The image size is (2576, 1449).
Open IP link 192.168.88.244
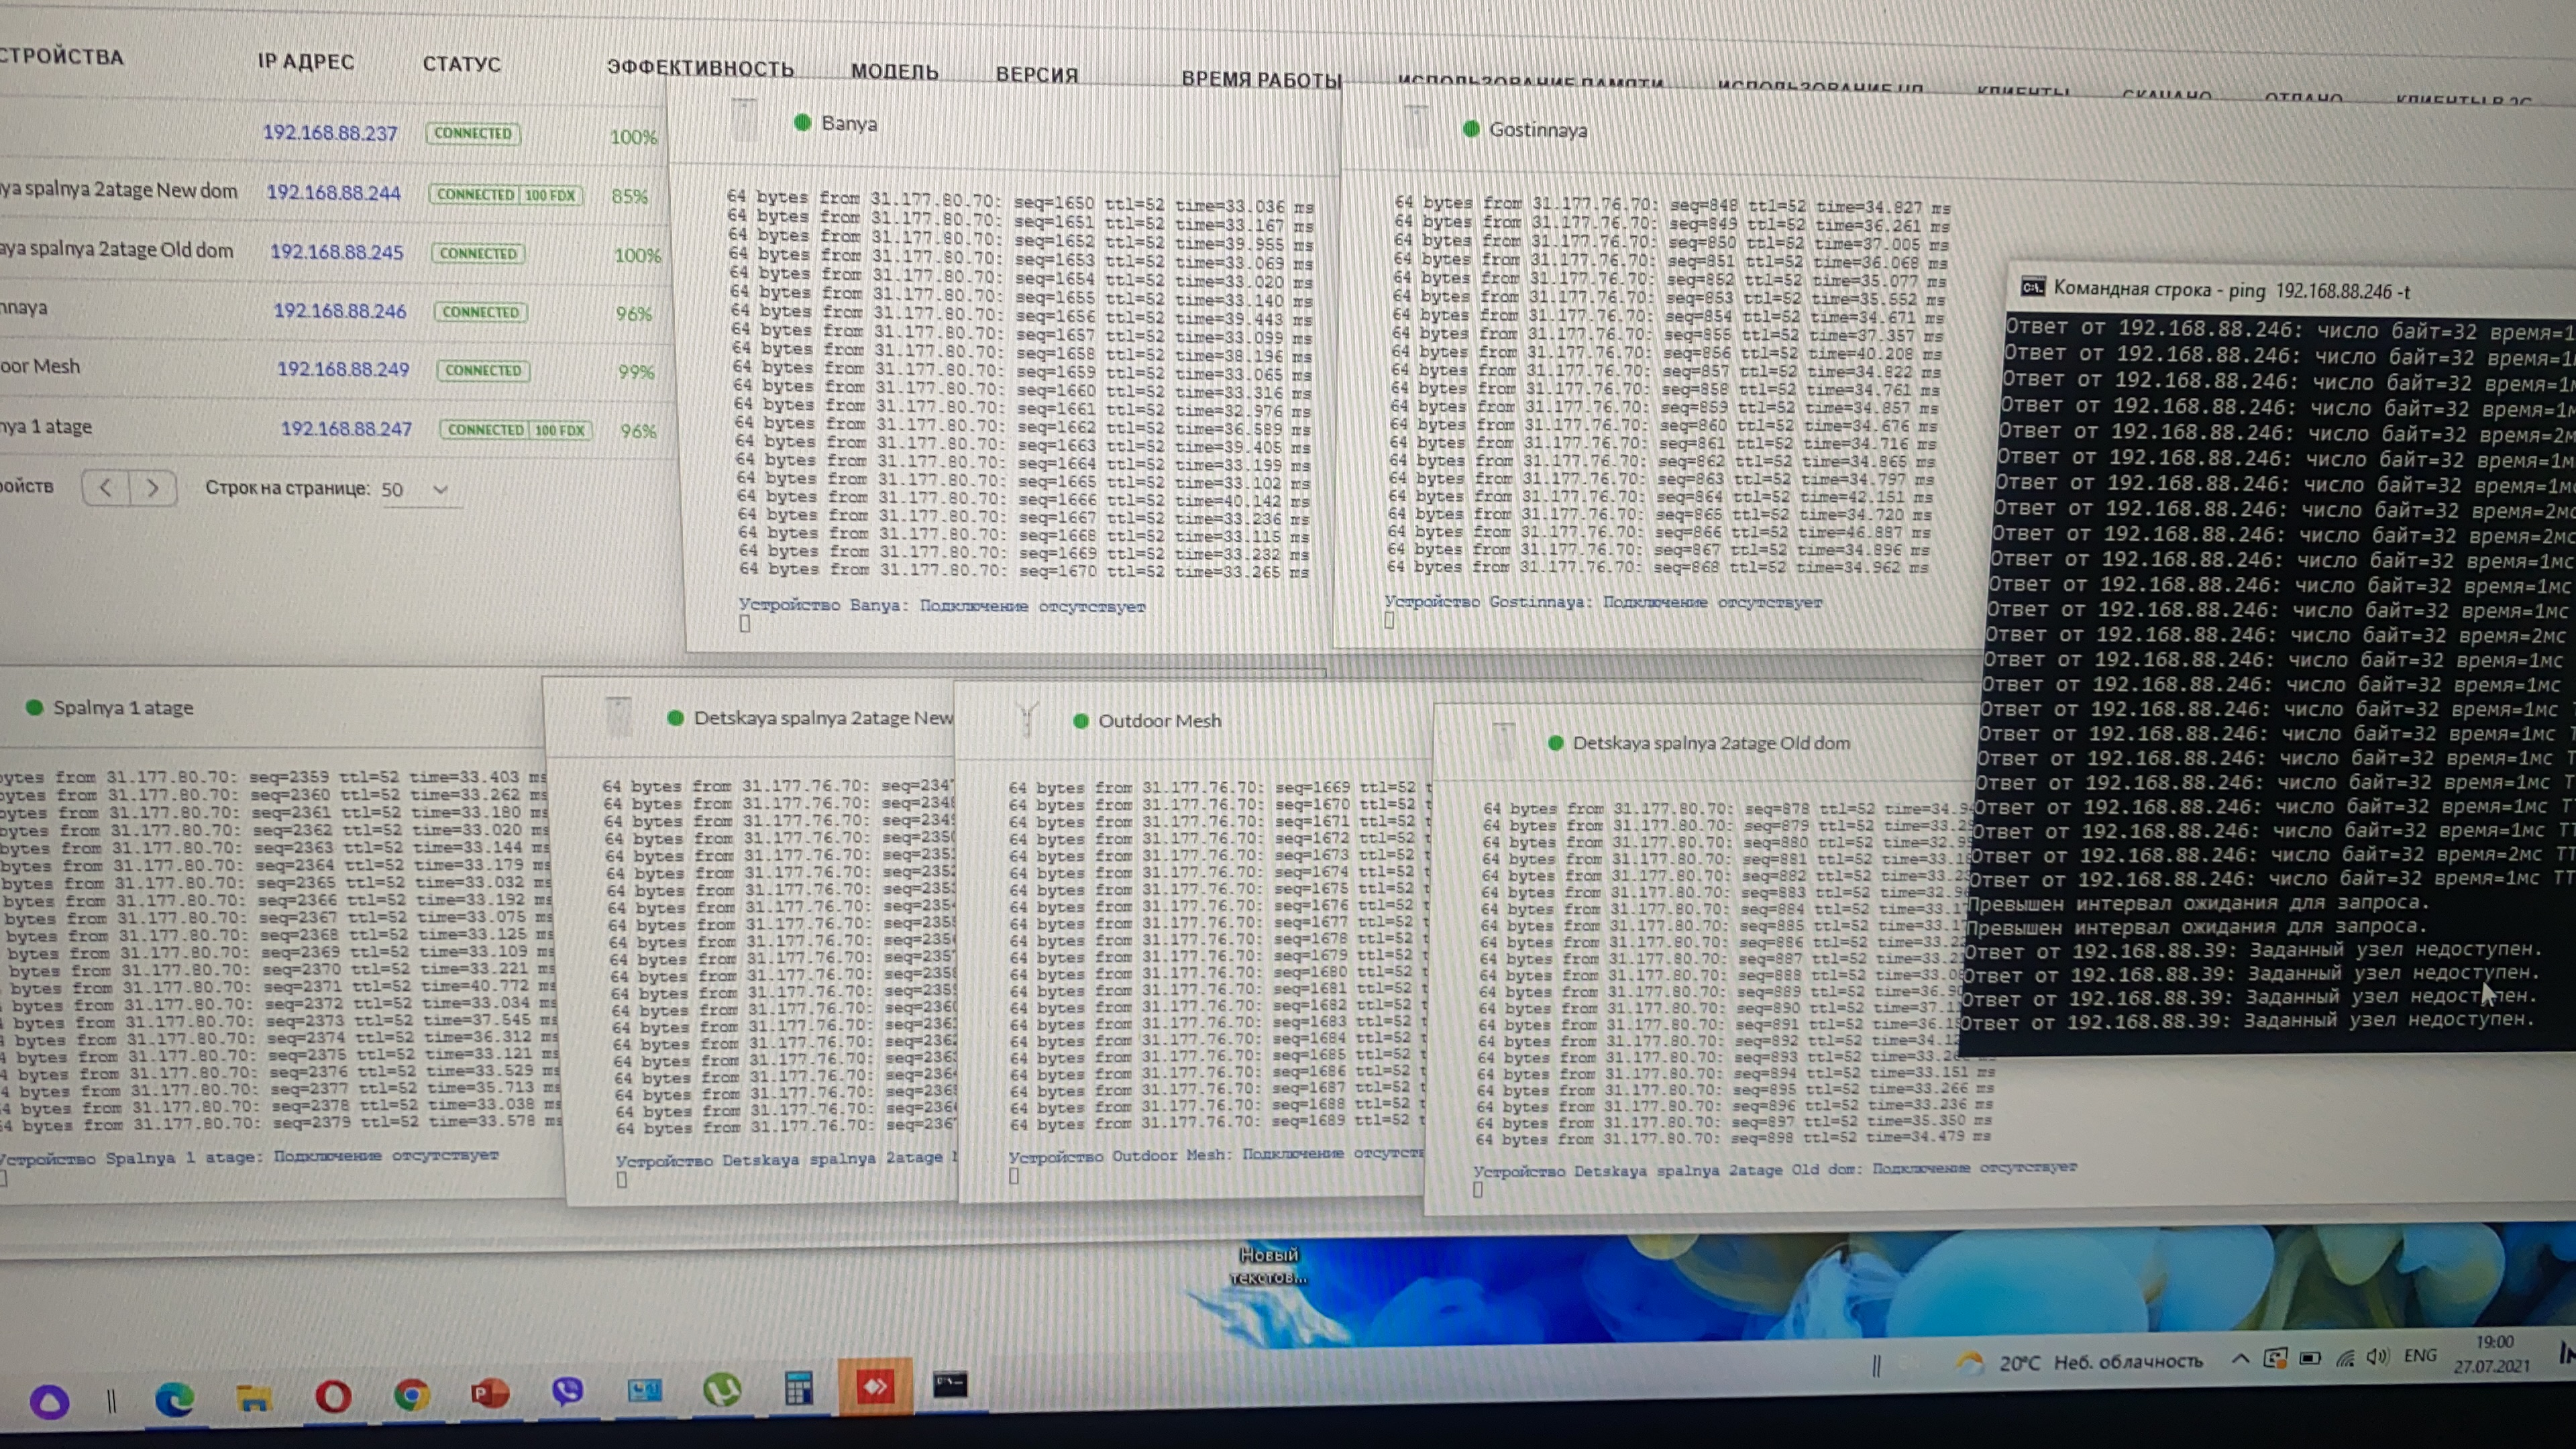click(333, 192)
